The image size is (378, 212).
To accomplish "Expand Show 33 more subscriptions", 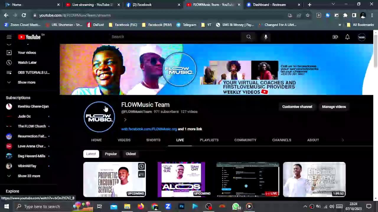I will coord(30,176).
